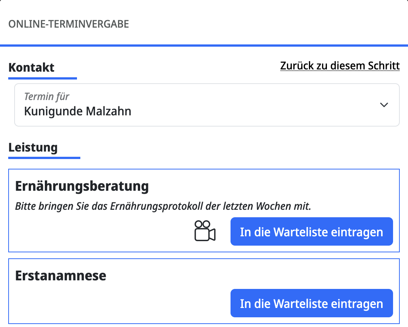
Task: Click the blue underline beneath Kontakt
Action: pos(42,78)
